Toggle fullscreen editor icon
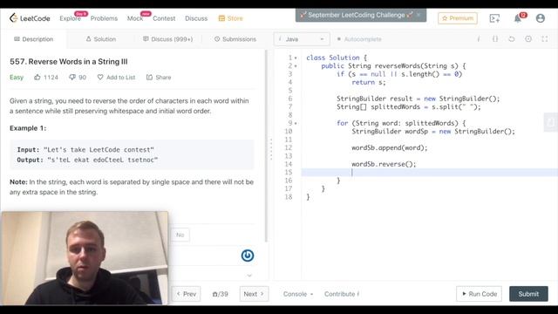This screenshot has height=314, width=558. [545, 38]
